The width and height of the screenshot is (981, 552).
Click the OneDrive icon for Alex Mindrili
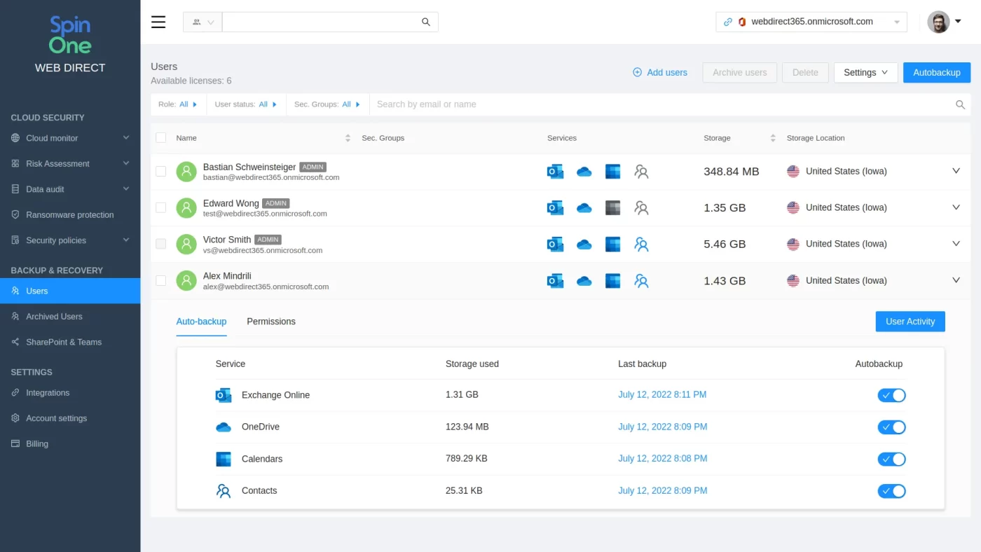tap(584, 280)
